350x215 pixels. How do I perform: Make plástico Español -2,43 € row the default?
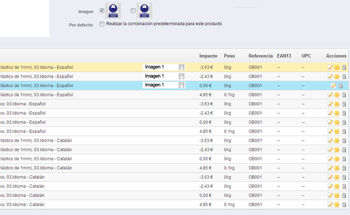(337, 77)
